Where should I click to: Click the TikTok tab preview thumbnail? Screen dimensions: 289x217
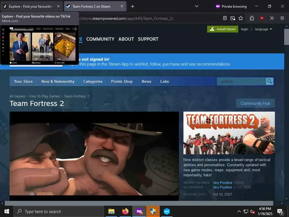(40, 45)
